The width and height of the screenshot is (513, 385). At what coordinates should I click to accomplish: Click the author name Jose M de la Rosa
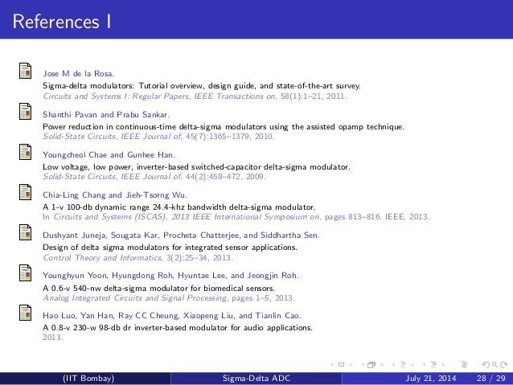pos(78,74)
